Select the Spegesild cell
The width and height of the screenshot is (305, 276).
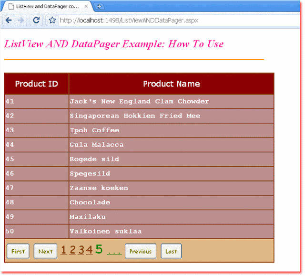pos(172,173)
